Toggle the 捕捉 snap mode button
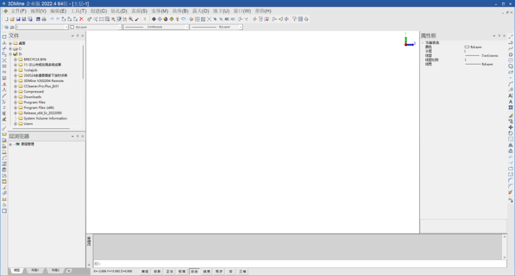This screenshot has width=515, height=276. click(x=145, y=271)
